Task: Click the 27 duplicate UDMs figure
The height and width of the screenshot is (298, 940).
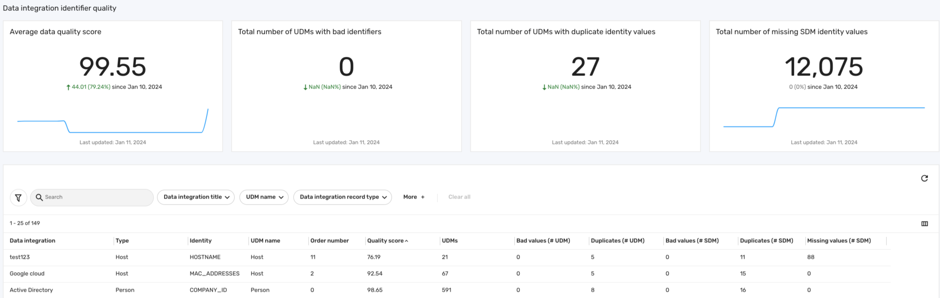Action: tap(585, 67)
